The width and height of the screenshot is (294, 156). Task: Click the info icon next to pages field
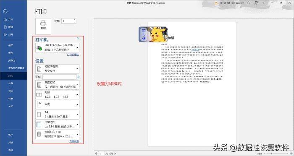click(x=78, y=77)
